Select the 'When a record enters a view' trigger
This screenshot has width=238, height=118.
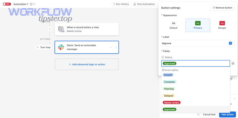[87, 29]
